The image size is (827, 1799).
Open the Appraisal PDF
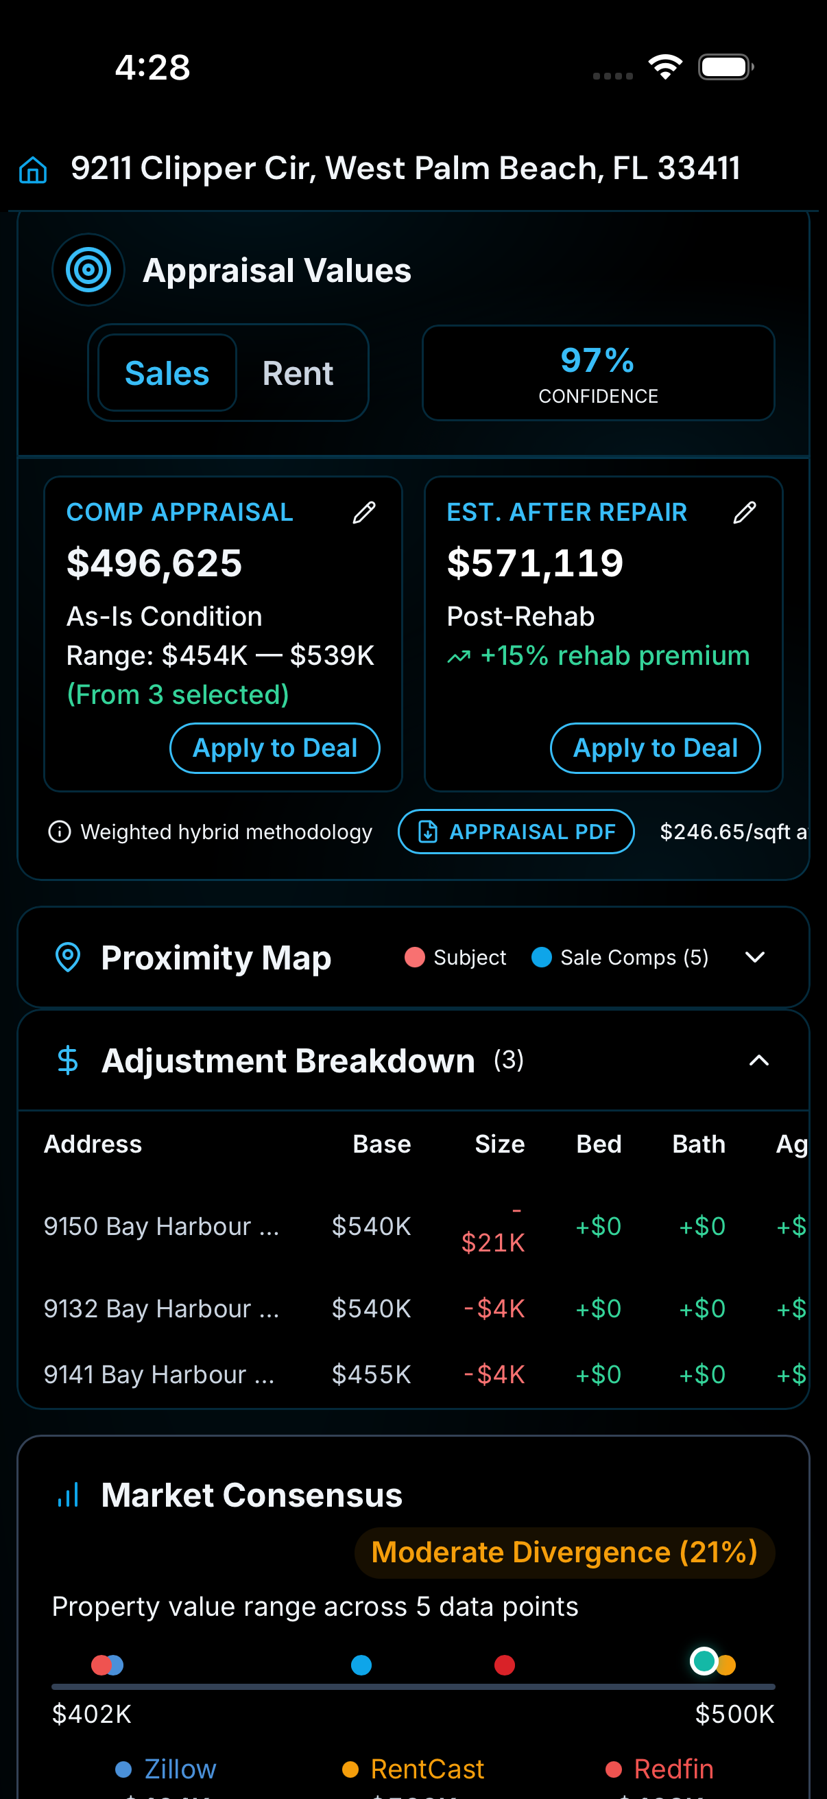516,831
